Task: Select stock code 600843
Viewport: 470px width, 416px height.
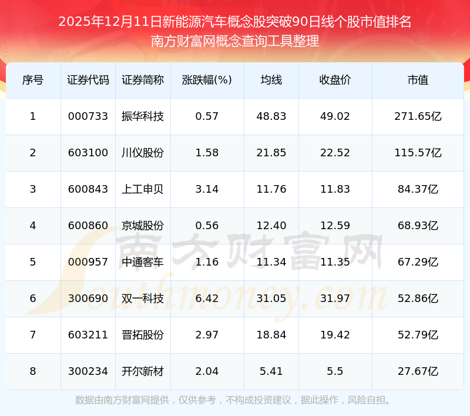Action: pos(88,189)
